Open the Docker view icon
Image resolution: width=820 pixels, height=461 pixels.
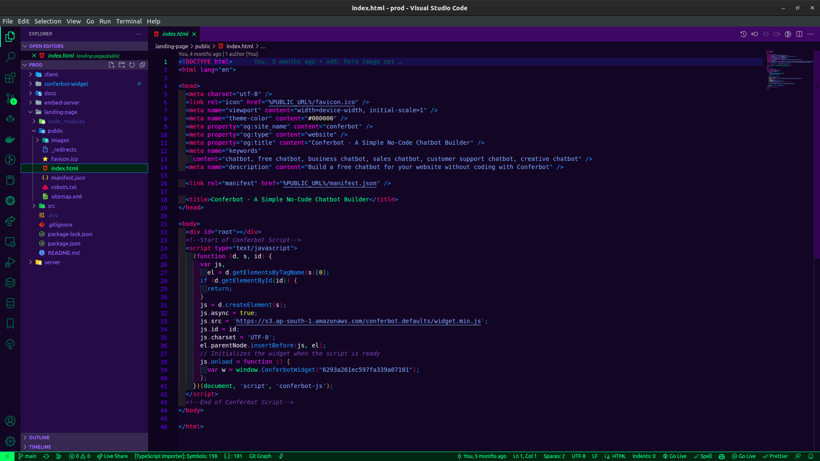point(10,139)
